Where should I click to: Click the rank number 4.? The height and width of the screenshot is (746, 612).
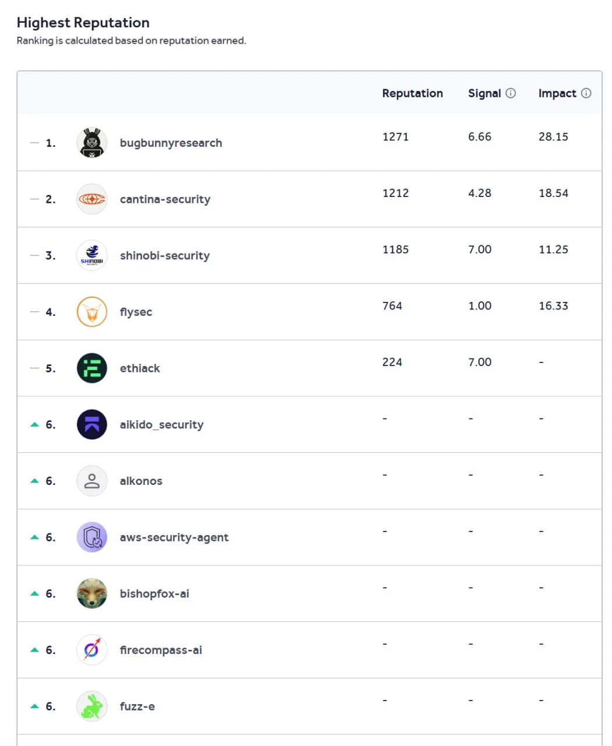(x=51, y=312)
